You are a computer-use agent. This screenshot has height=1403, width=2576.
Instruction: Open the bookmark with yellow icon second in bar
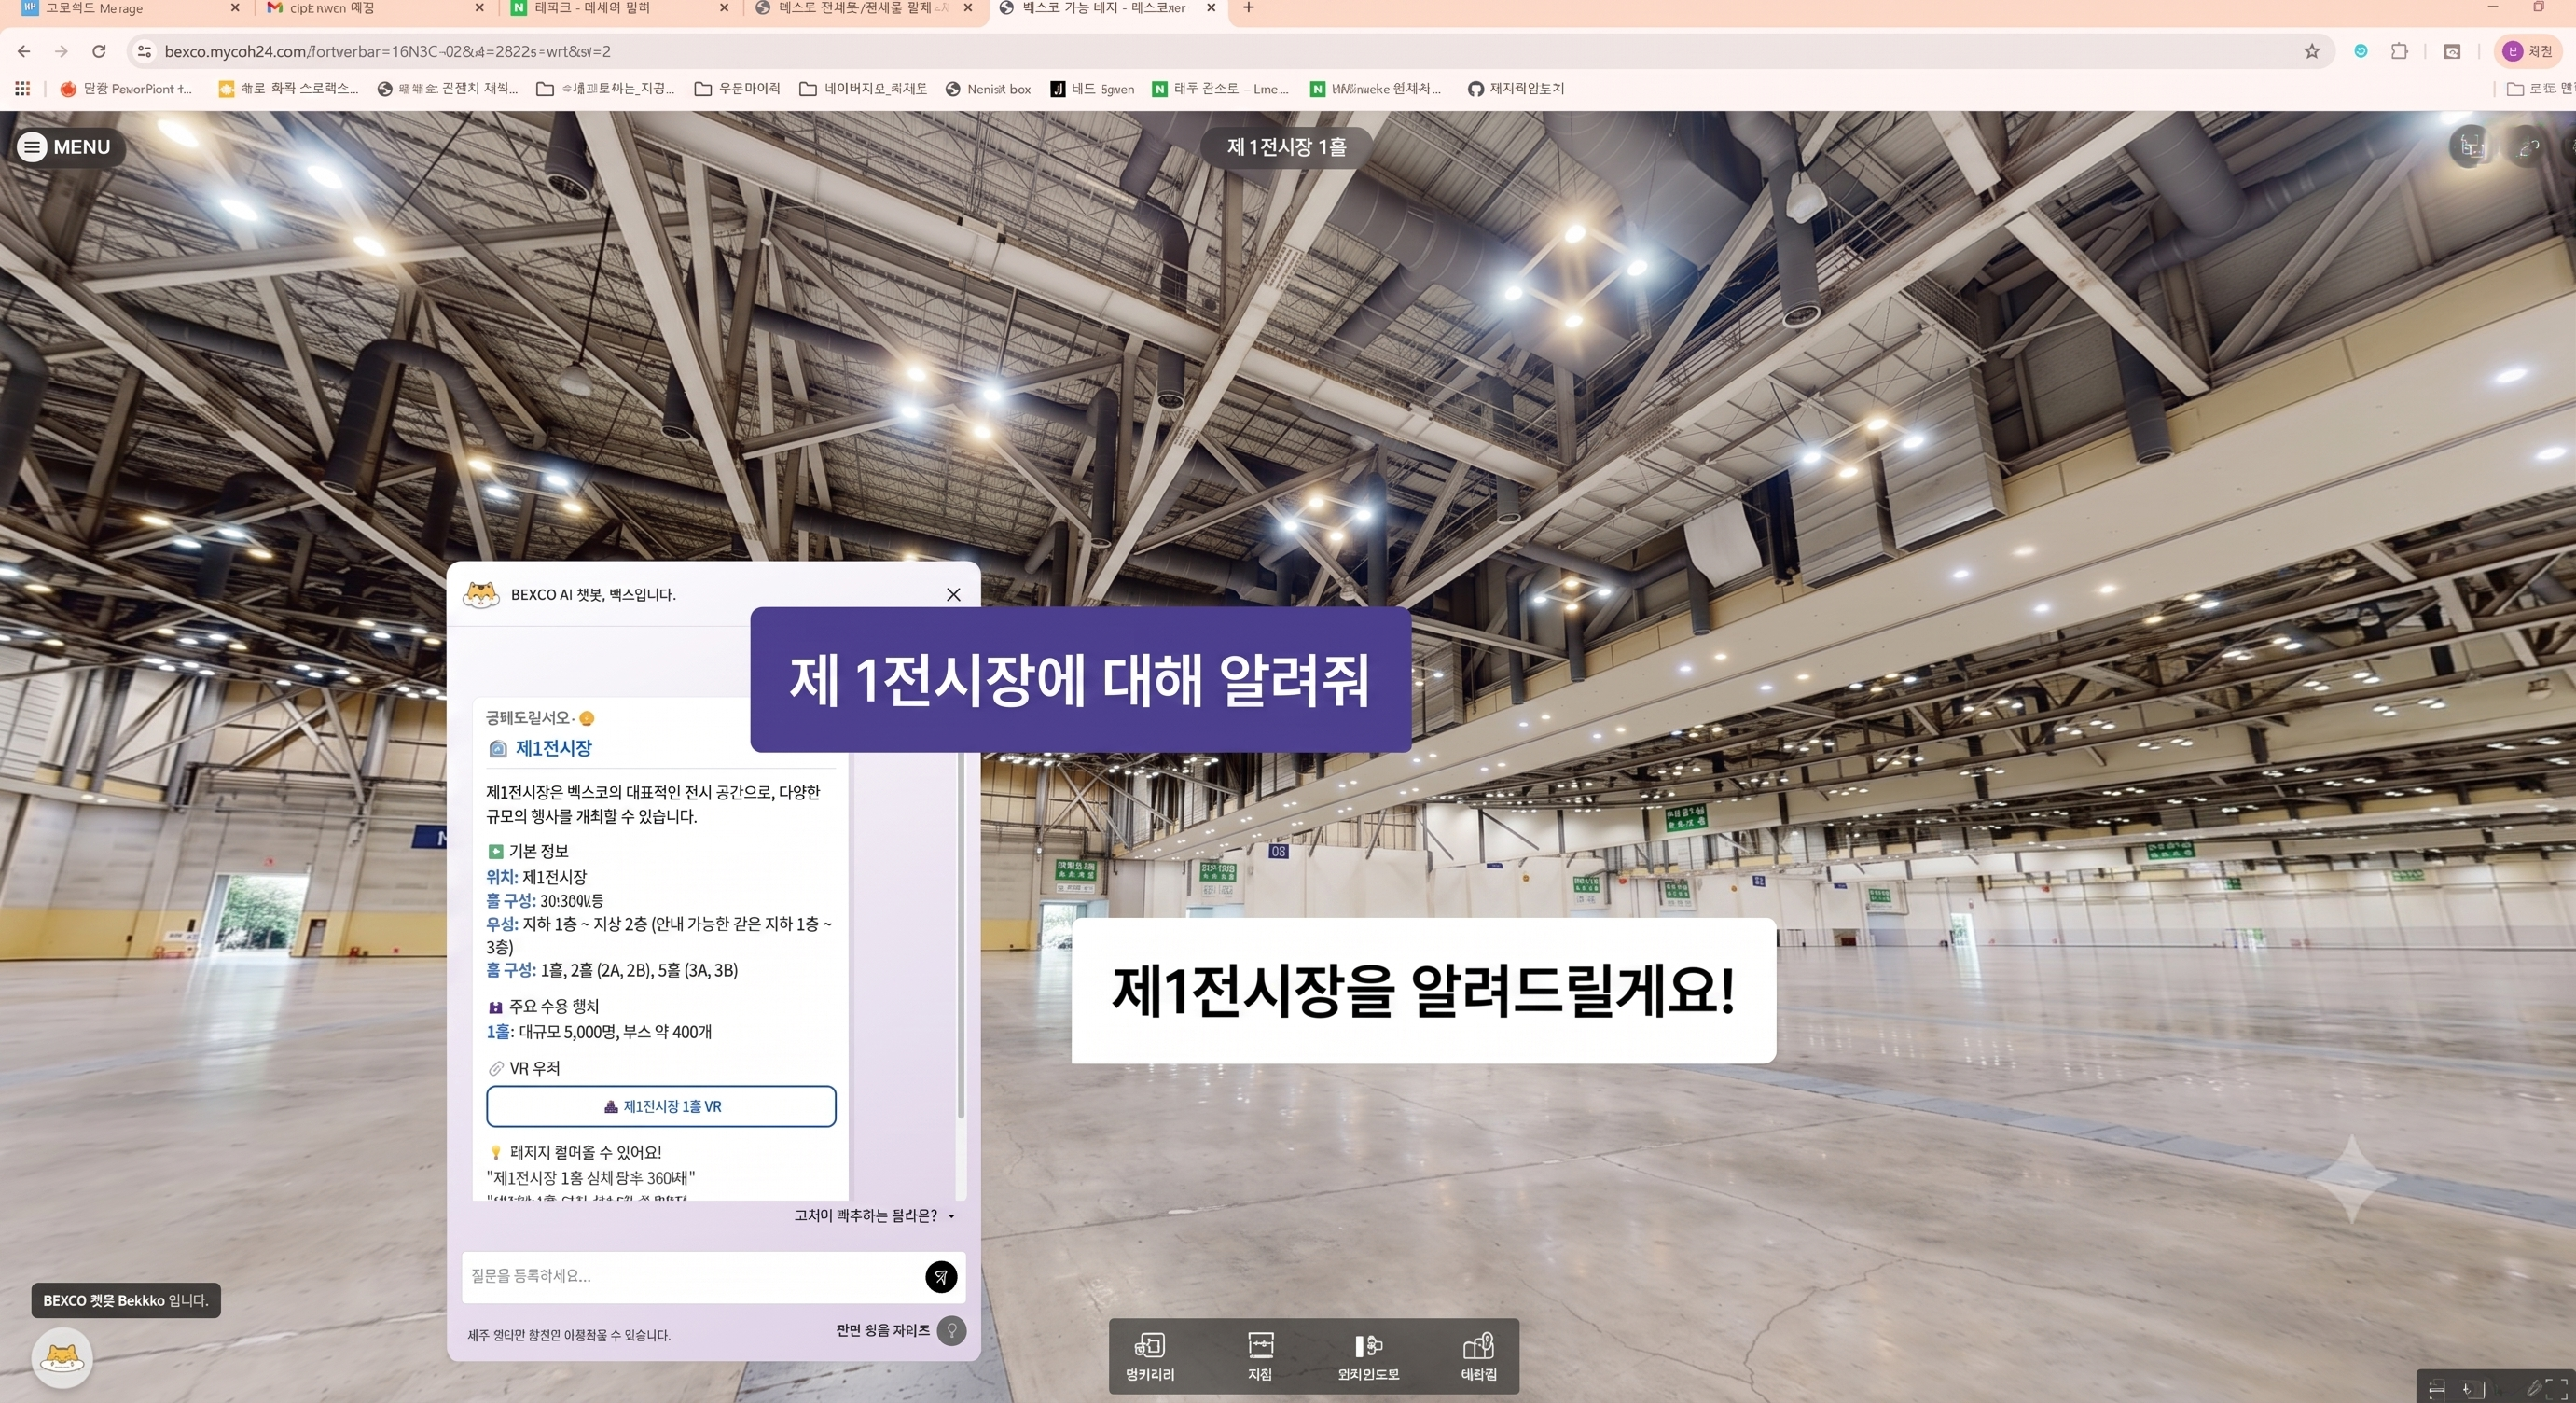[288, 89]
